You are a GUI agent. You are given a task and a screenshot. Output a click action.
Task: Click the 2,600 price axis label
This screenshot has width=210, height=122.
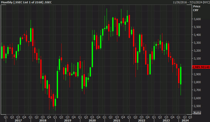tap(197, 98)
